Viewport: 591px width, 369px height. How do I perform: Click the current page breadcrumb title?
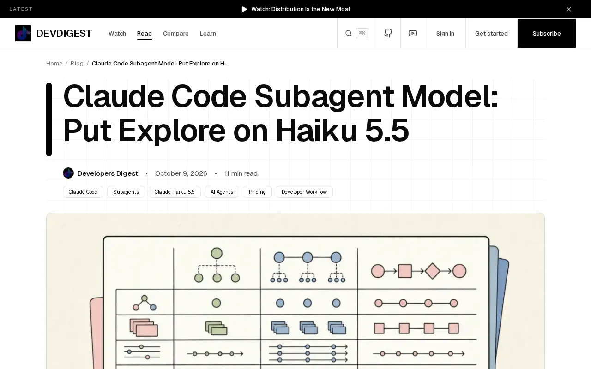point(160,64)
